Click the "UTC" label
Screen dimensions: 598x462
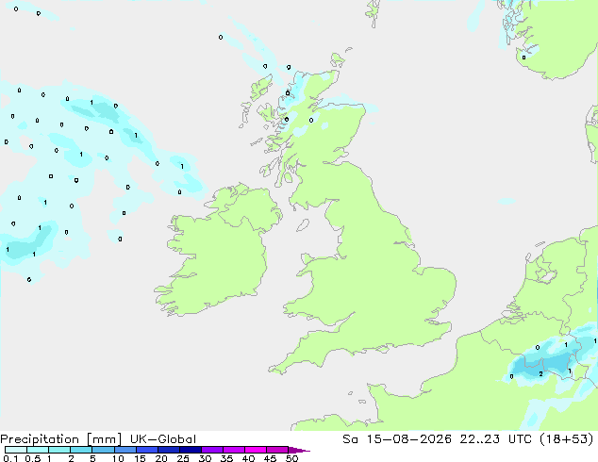pyautogui.click(x=520, y=439)
